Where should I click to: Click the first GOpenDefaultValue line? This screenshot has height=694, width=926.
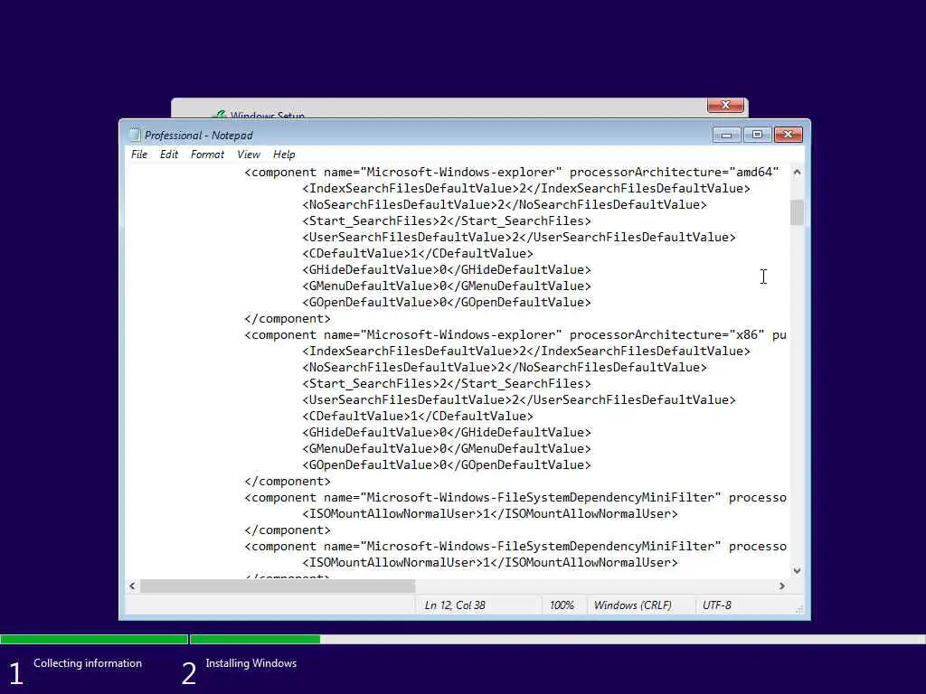(447, 302)
